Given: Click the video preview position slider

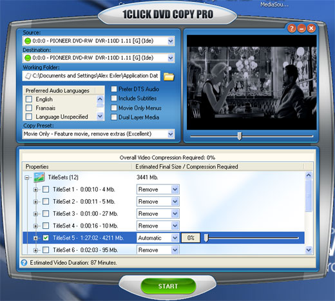Looking at the screenshot, I should tap(251, 136).
